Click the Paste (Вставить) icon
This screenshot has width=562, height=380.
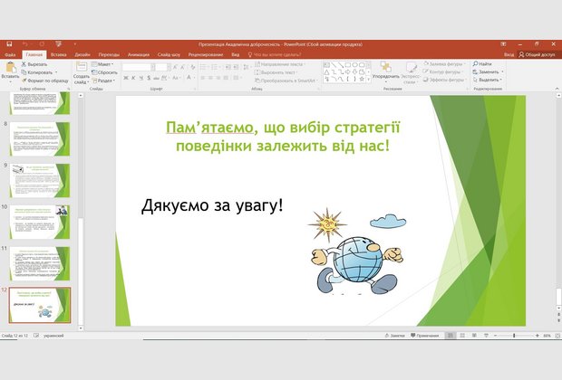[10, 69]
